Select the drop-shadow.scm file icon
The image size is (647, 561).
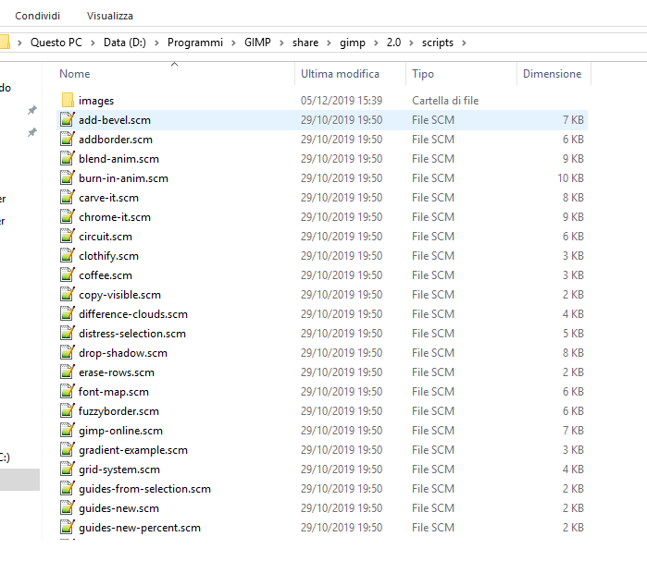[x=68, y=352]
